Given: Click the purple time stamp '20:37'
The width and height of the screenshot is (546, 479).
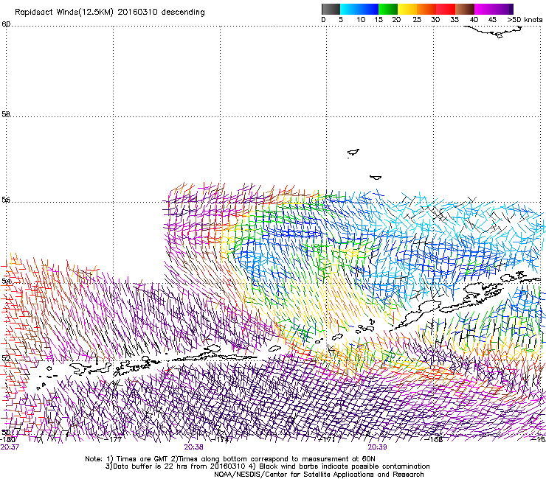Looking at the screenshot, I should pyautogui.click(x=10, y=447).
